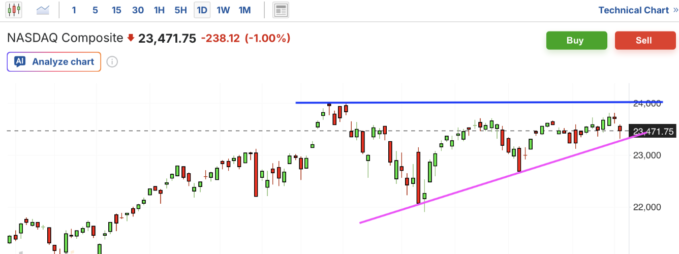Switch to the 5H timeframe
The height and width of the screenshot is (254, 679).
(180, 10)
